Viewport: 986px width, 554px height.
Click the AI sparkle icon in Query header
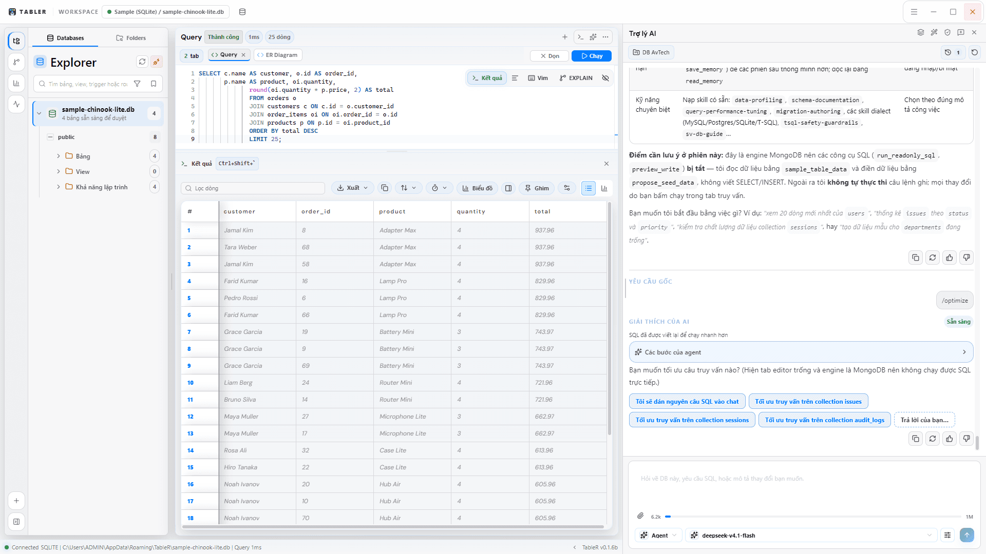click(x=593, y=37)
